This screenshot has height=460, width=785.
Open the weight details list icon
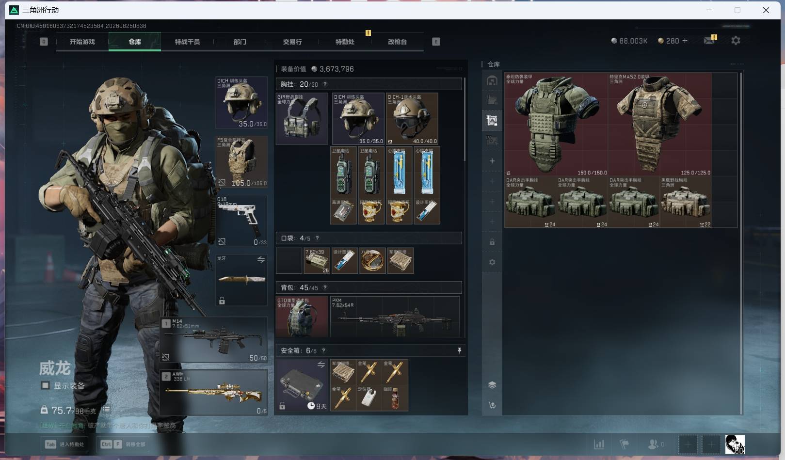click(106, 410)
